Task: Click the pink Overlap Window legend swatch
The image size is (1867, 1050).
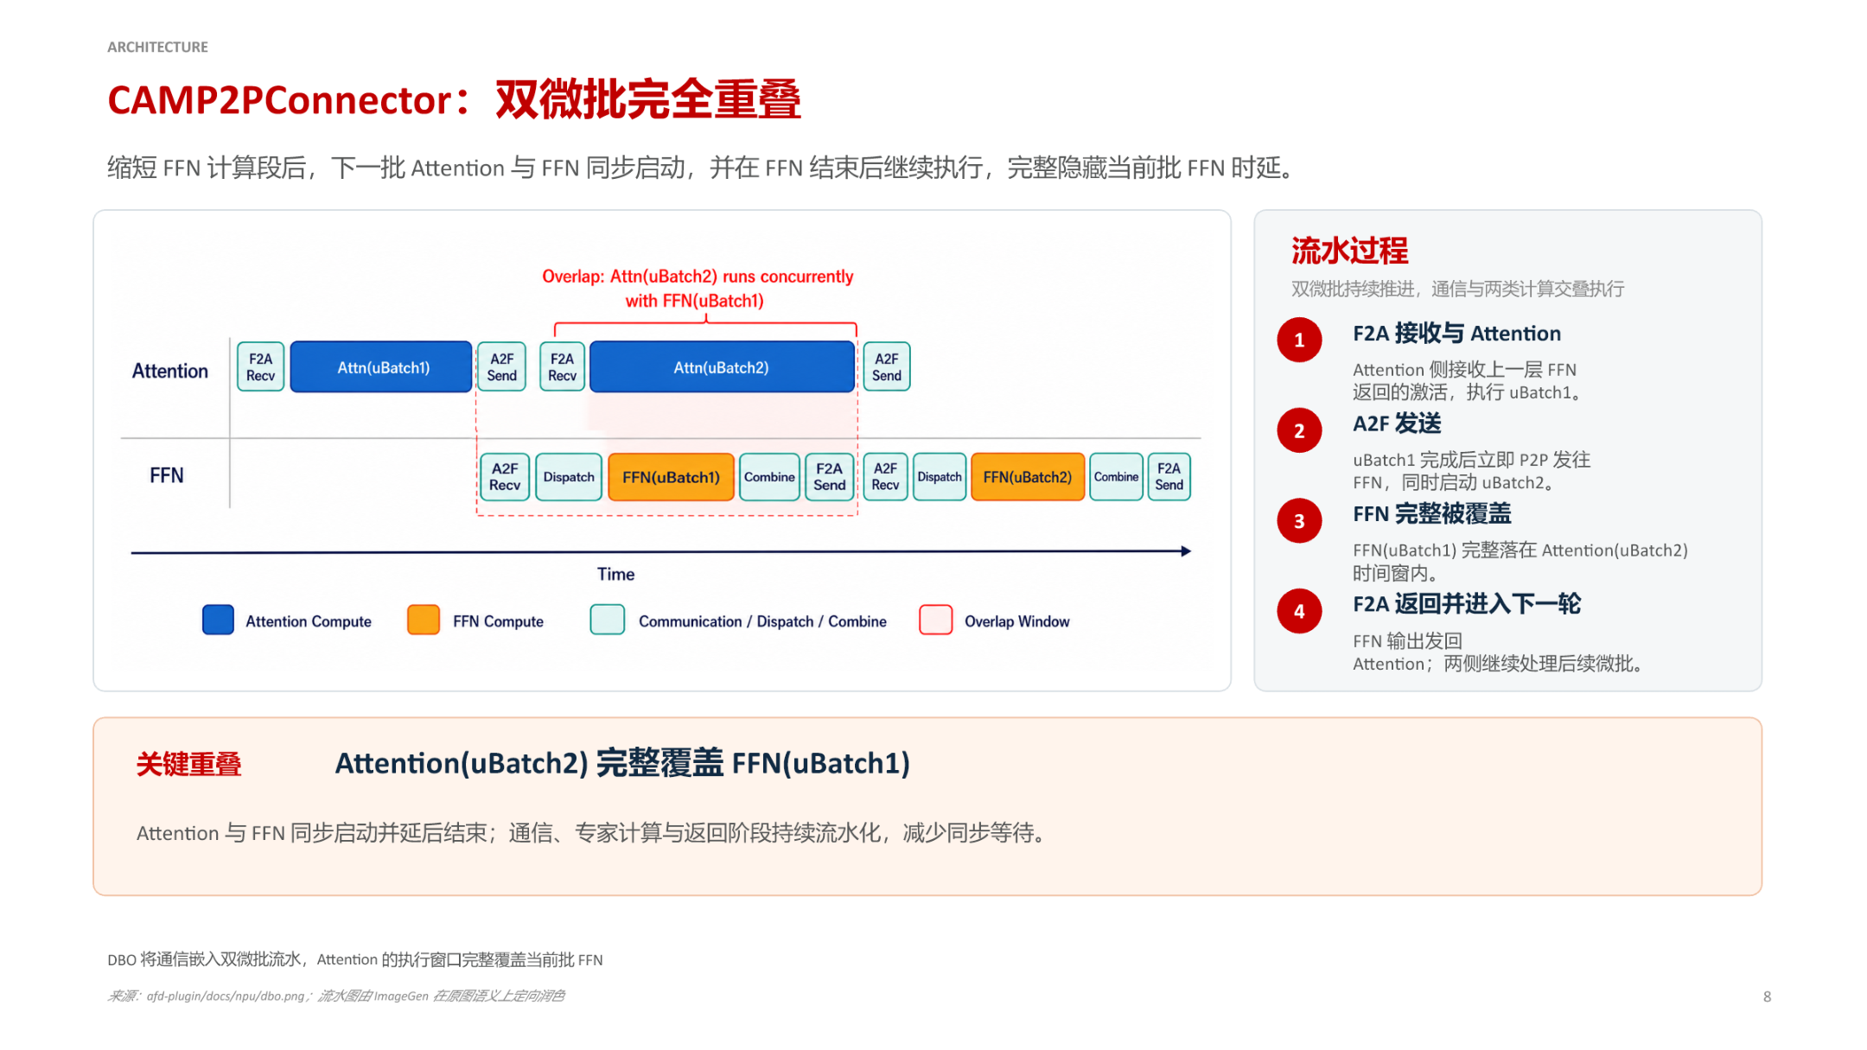Action: [936, 620]
